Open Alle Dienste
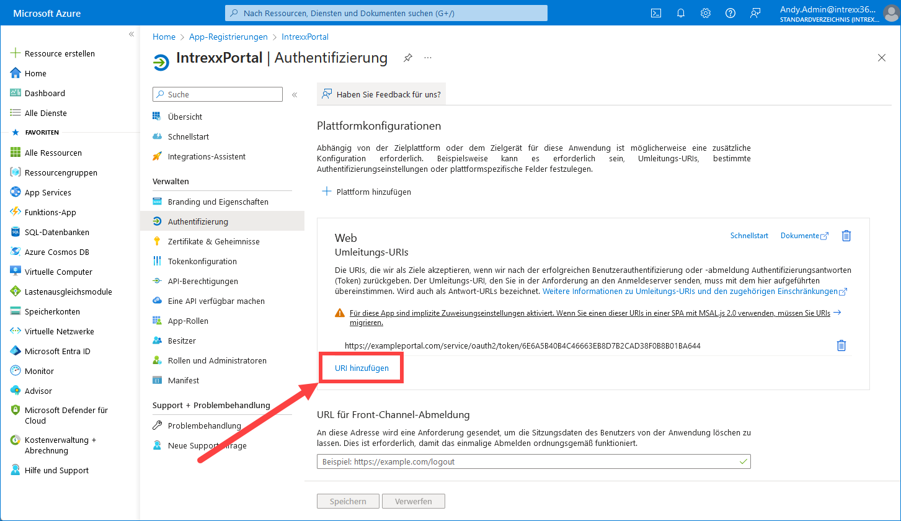Viewport: 901px width, 521px height. pos(38,113)
